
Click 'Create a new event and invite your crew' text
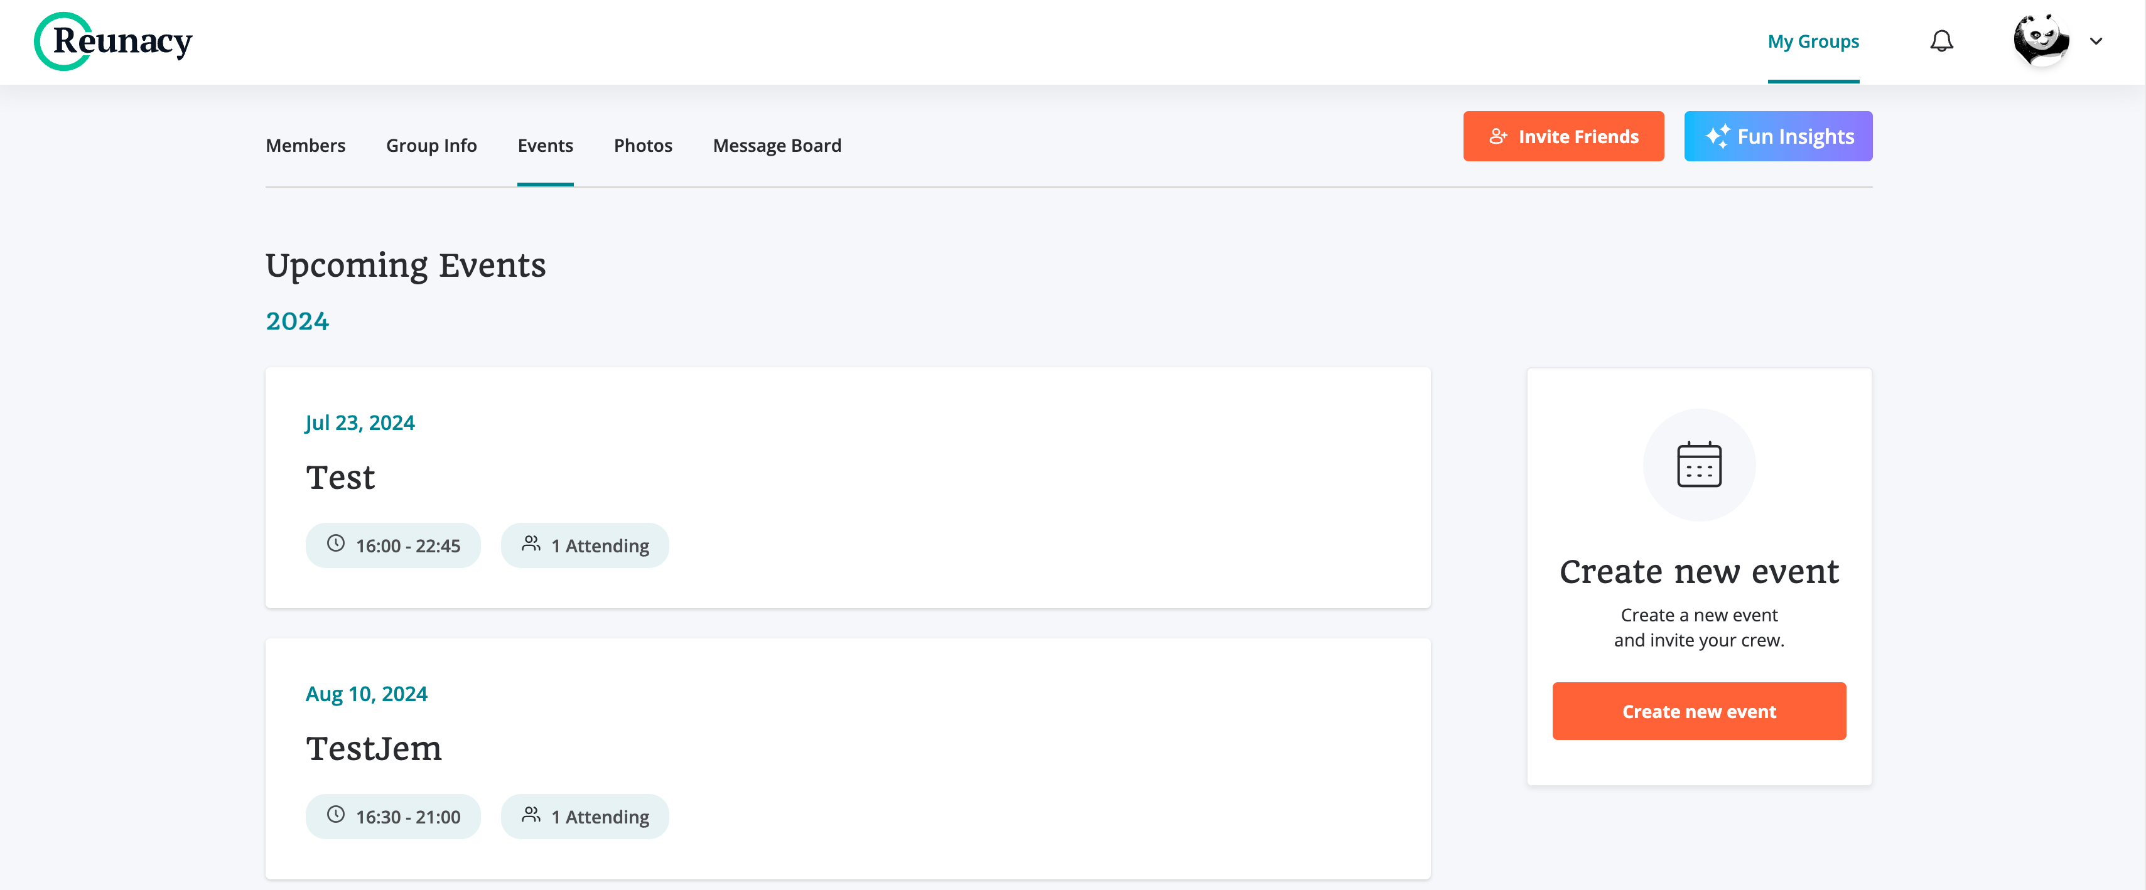click(1698, 628)
